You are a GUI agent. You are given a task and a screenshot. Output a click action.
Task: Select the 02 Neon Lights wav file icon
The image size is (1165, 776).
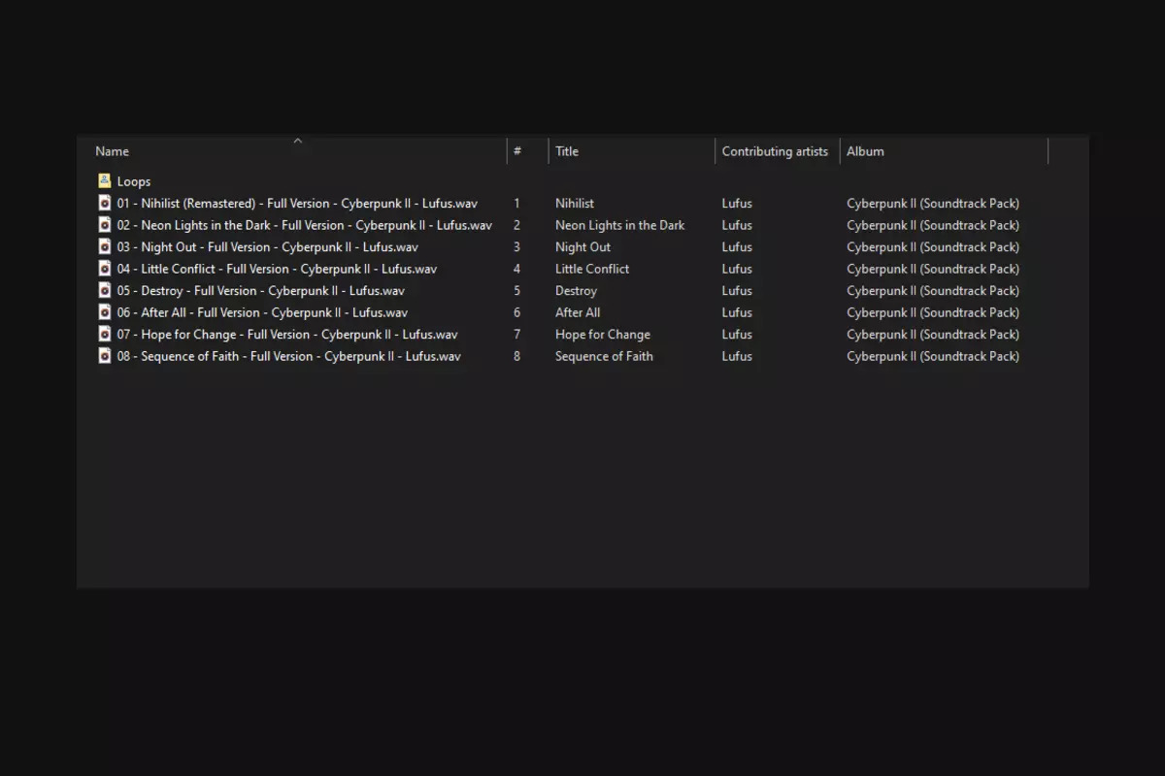point(105,225)
